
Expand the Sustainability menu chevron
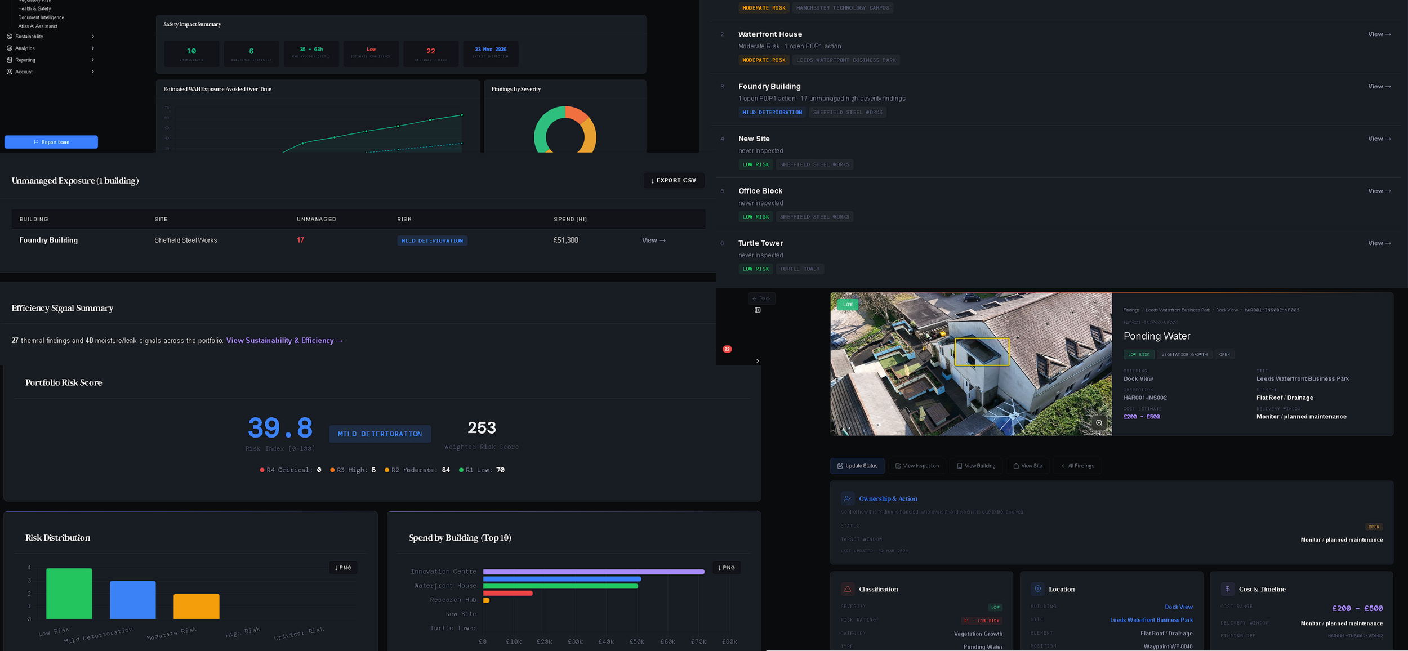[x=92, y=37]
